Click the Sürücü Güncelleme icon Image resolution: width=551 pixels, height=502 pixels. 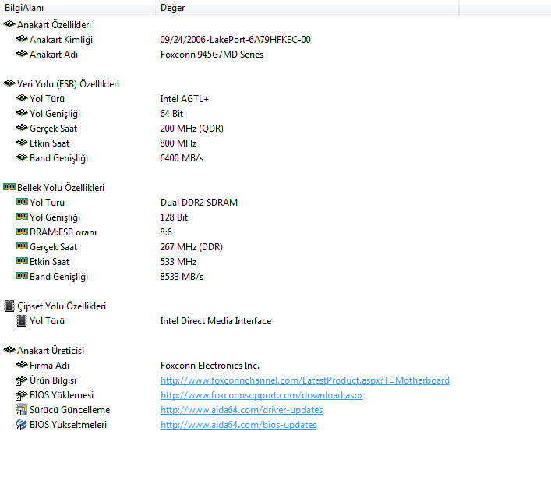point(22,409)
